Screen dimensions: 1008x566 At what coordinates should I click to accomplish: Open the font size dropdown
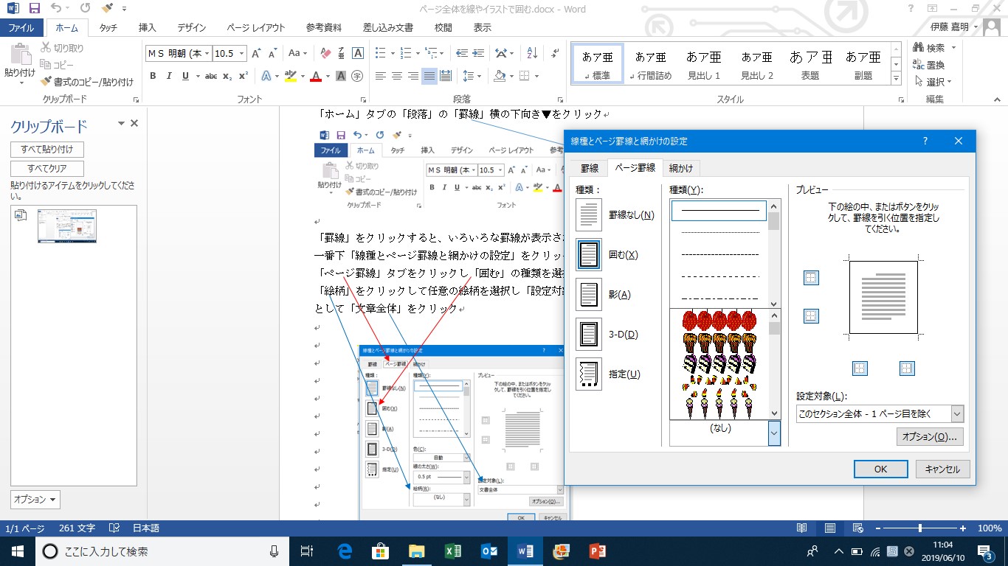point(241,54)
